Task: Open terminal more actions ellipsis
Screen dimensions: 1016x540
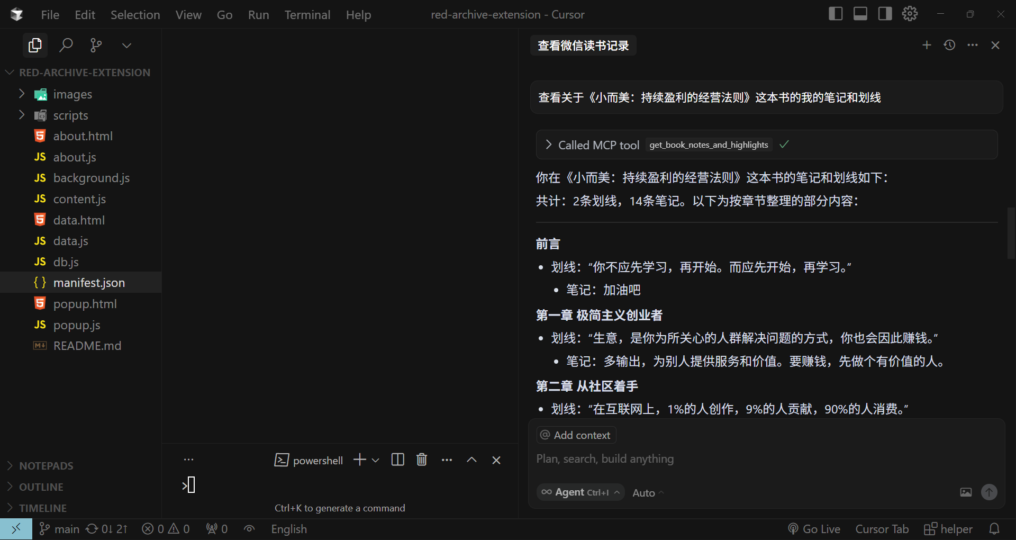Action: pos(447,460)
